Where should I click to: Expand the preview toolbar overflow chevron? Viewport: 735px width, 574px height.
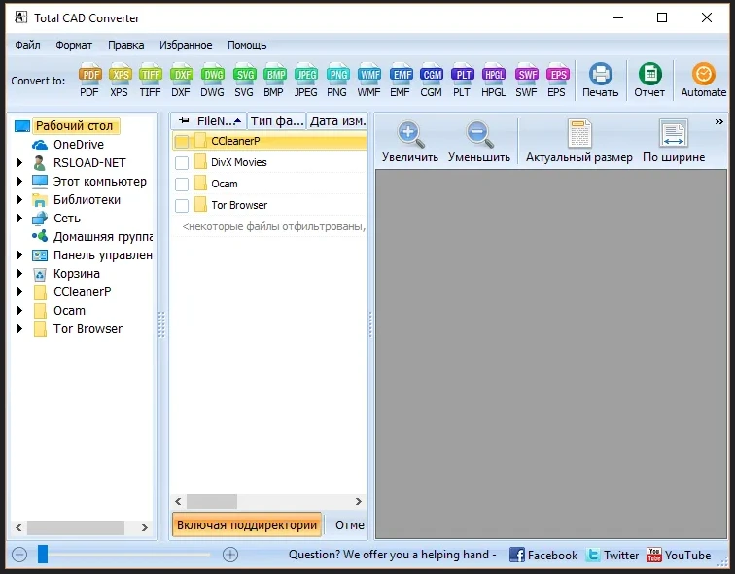point(719,121)
